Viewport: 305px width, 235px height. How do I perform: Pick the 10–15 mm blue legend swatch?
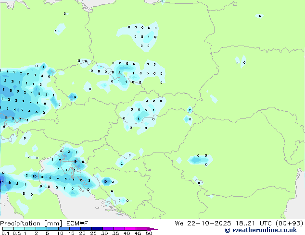(64, 229)
